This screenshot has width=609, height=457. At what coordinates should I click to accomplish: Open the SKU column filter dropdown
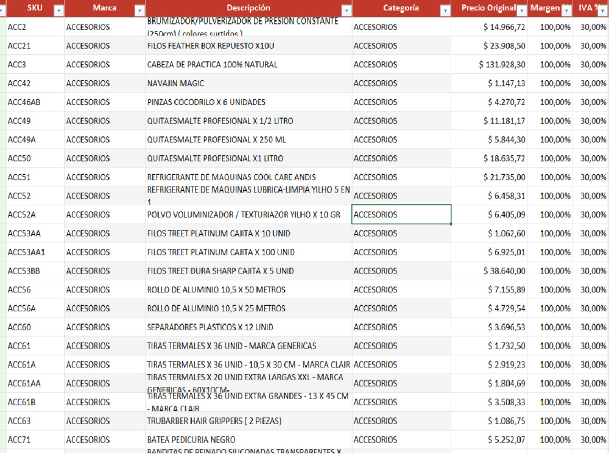pyautogui.click(x=58, y=11)
